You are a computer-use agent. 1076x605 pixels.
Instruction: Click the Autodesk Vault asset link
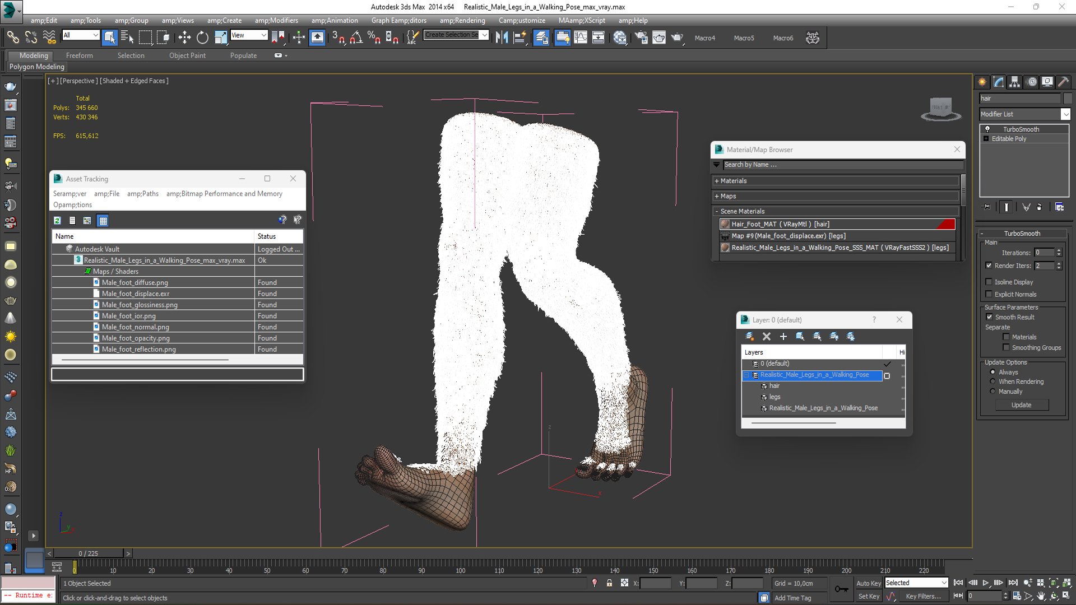[x=97, y=249]
